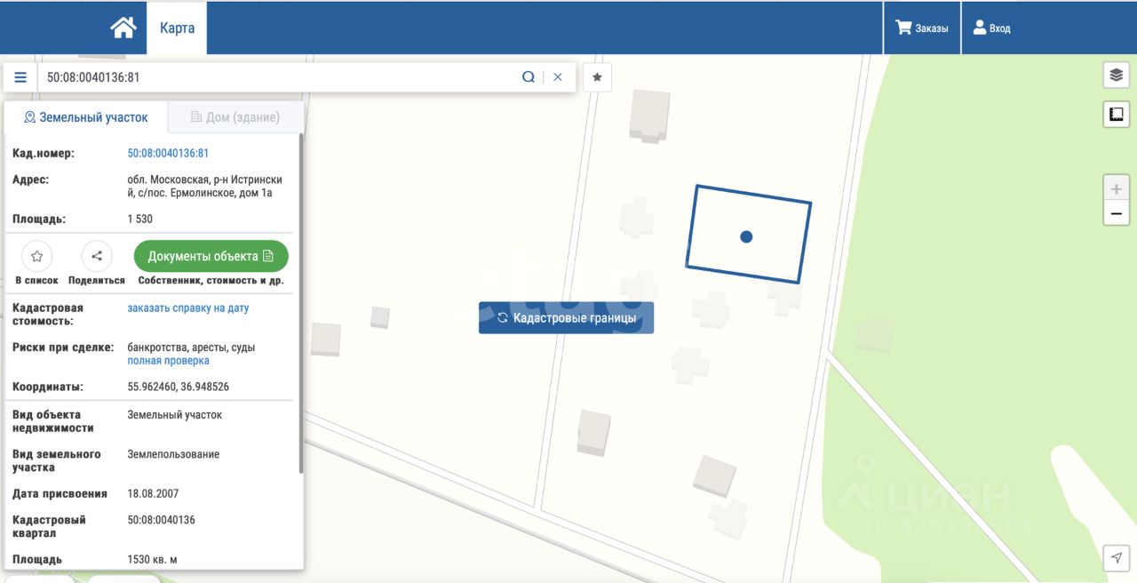Viewport: 1137px width, 583px height.
Task: Open the hamburger menu beside search
Action: (20, 77)
